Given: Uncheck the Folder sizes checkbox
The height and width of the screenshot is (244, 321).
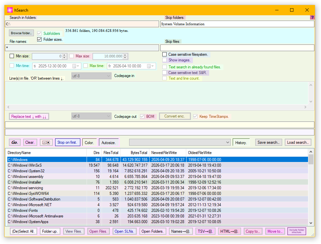Looking at the screenshot, I should tap(39, 39).
